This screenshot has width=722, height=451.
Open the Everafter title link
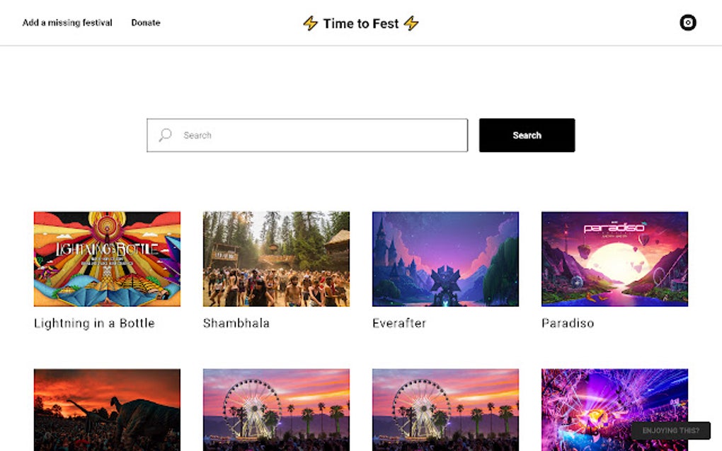[x=399, y=323]
